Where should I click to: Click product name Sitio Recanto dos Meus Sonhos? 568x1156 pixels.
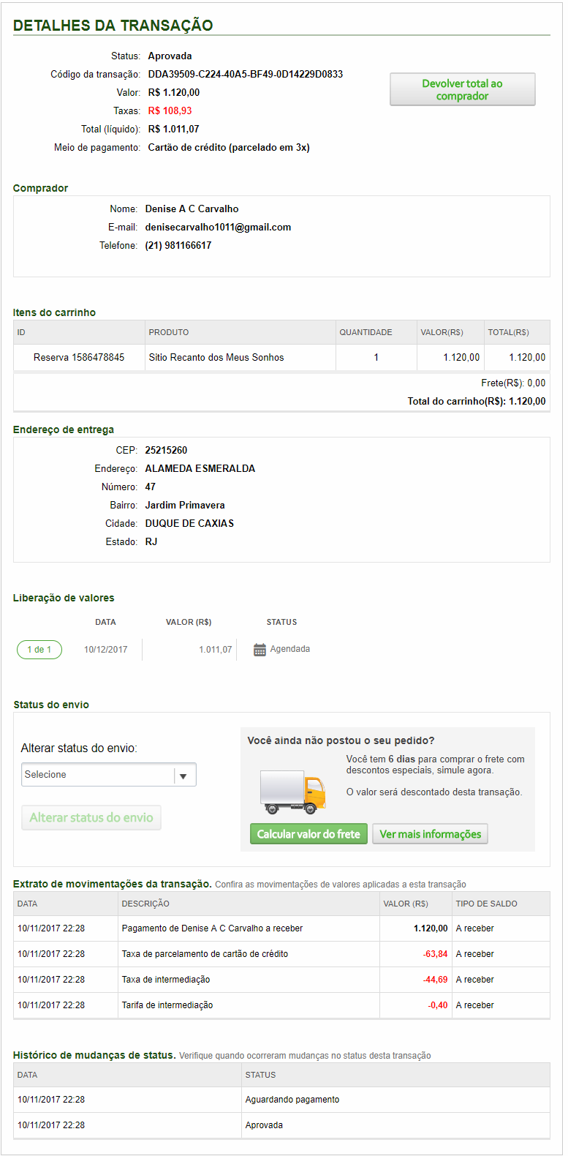click(216, 358)
